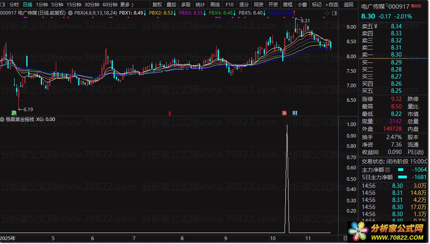Click the diamond icon above the chart

327,13
